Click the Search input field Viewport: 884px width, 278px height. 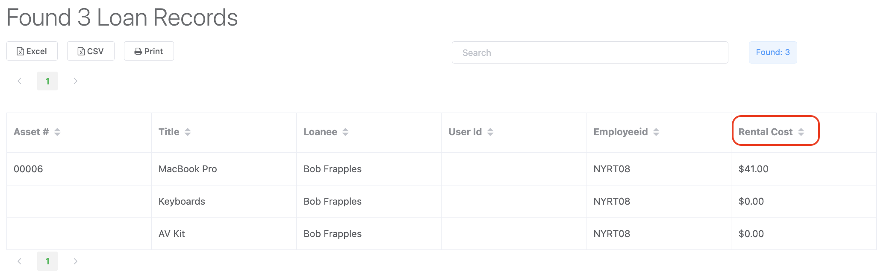pyautogui.click(x=590, y=52)
